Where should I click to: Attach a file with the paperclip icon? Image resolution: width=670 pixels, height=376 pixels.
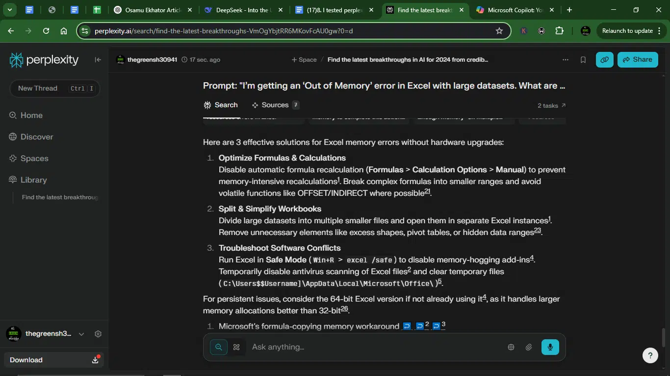529,347
